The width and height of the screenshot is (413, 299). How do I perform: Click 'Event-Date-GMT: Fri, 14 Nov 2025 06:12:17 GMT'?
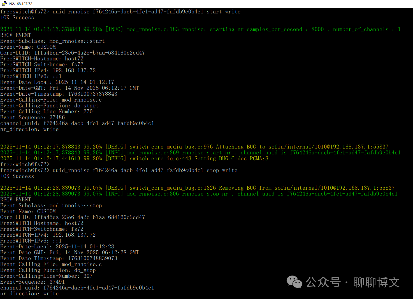coord(69,88)
